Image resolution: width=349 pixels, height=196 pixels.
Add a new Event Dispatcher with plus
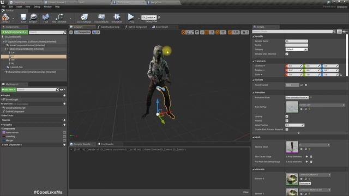pyautogui.click(x=64, y=145)
